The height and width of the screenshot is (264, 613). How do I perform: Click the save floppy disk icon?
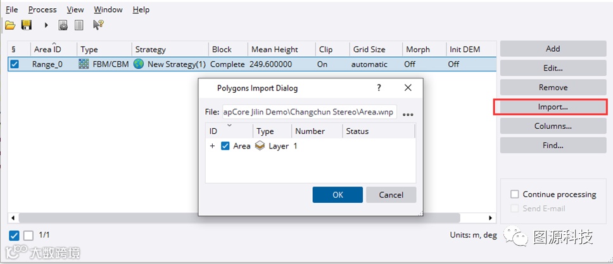tap(27, 25)
